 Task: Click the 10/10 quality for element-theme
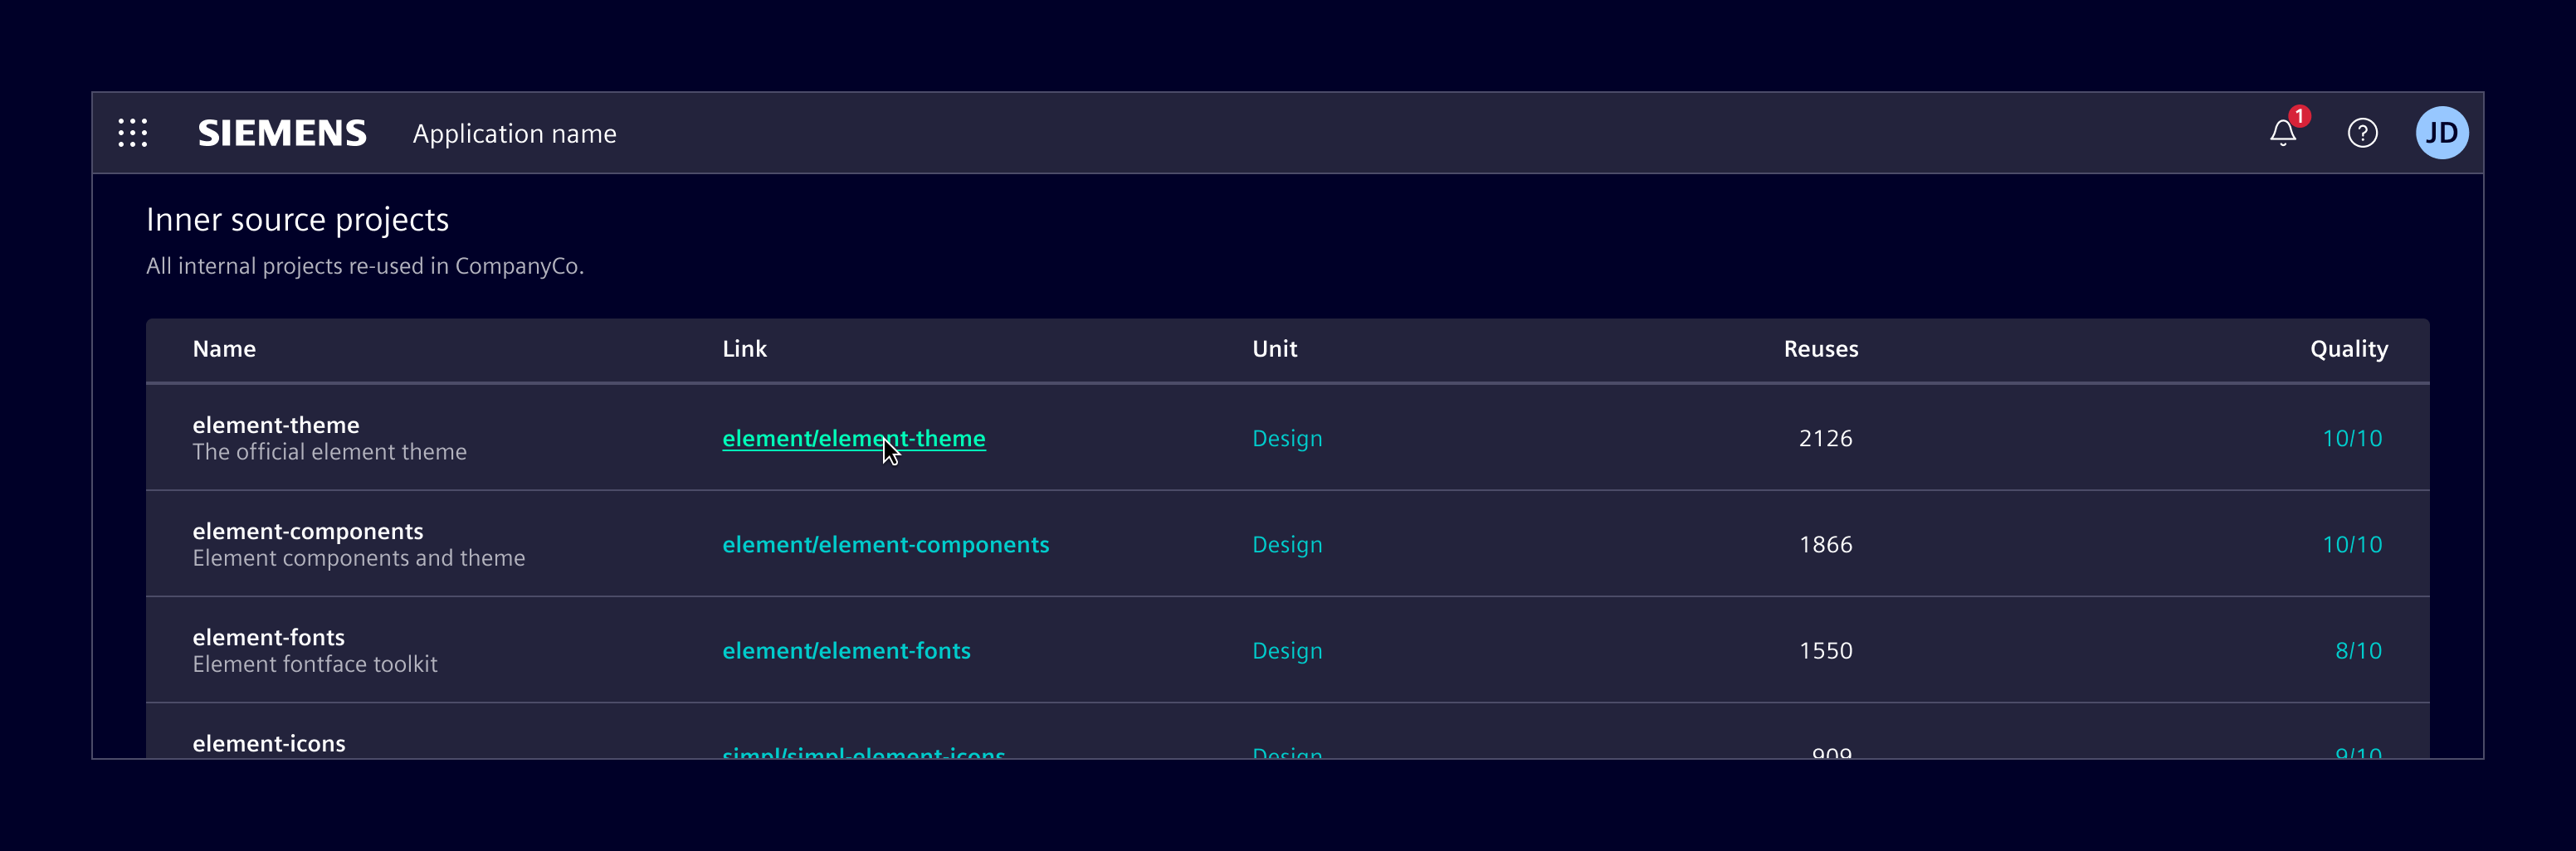pos(2351,438)
